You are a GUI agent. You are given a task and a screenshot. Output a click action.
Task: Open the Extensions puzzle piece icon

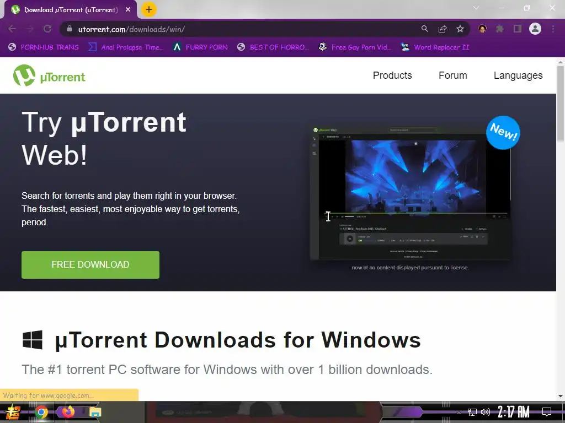point(500,29)
